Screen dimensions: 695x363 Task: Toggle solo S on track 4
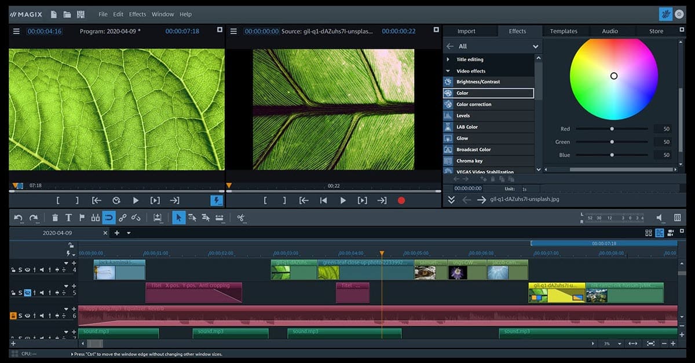pos(20,270)
